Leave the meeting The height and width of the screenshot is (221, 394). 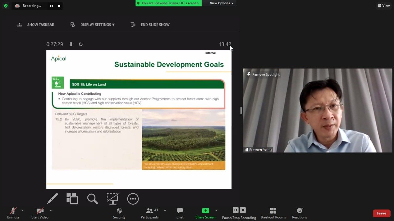(x=381, y=213)
